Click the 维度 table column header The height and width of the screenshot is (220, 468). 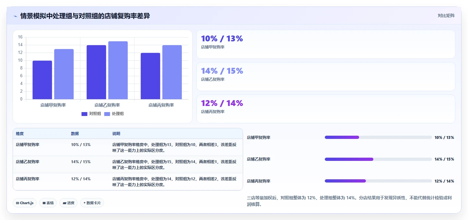pyautogui.click(x=20, y=134)
